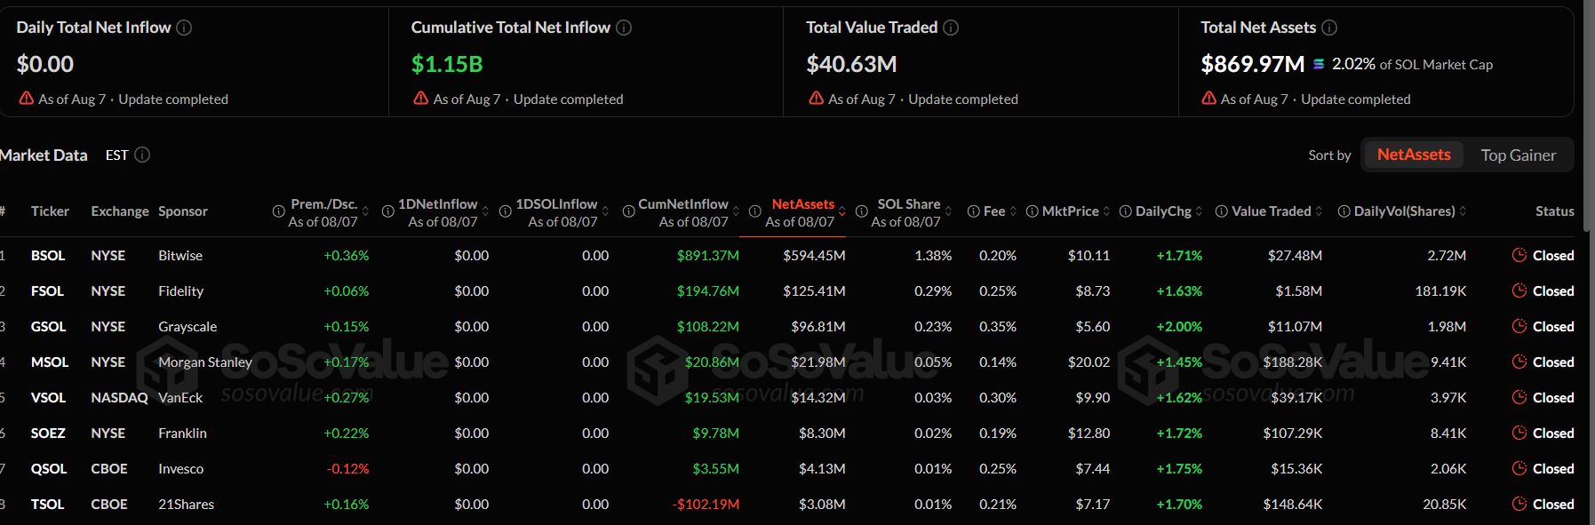Click warning icon under $869.97M net assets
Viewport: 1595px width, 525px height.
(1208, 99)
